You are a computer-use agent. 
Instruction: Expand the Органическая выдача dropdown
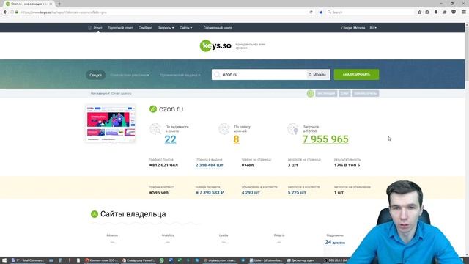coord(180,75)
